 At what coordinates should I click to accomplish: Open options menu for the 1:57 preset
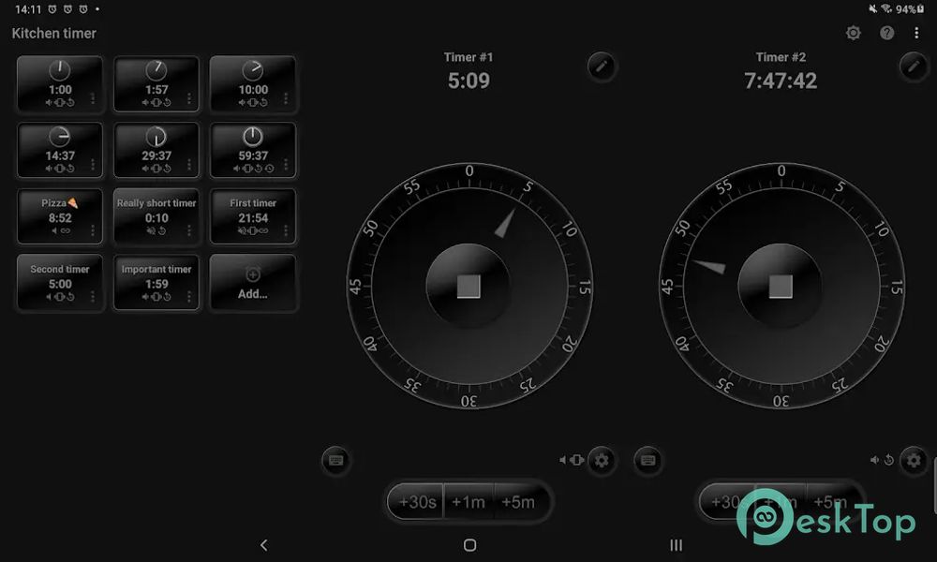189,98
